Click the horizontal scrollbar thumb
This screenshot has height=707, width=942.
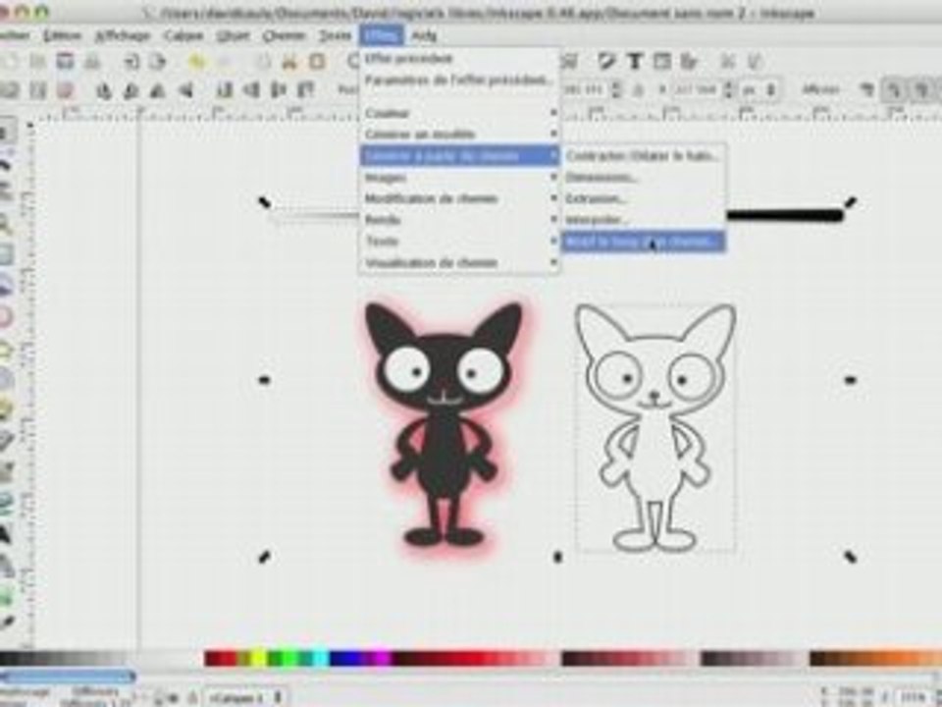click(68, 677)
